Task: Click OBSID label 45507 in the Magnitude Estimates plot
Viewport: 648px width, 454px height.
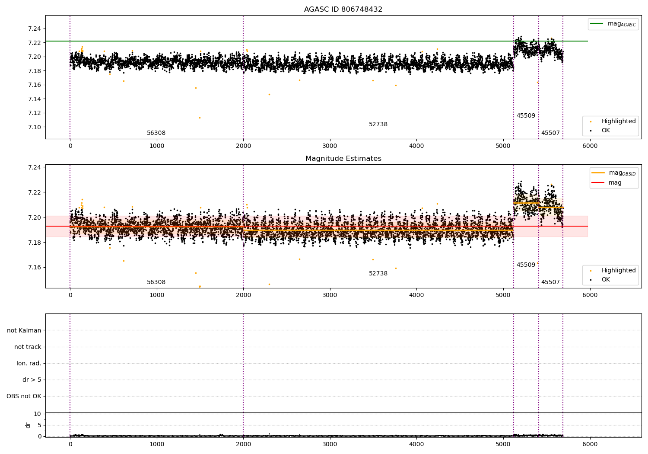Action: click(x=550, y=282)
